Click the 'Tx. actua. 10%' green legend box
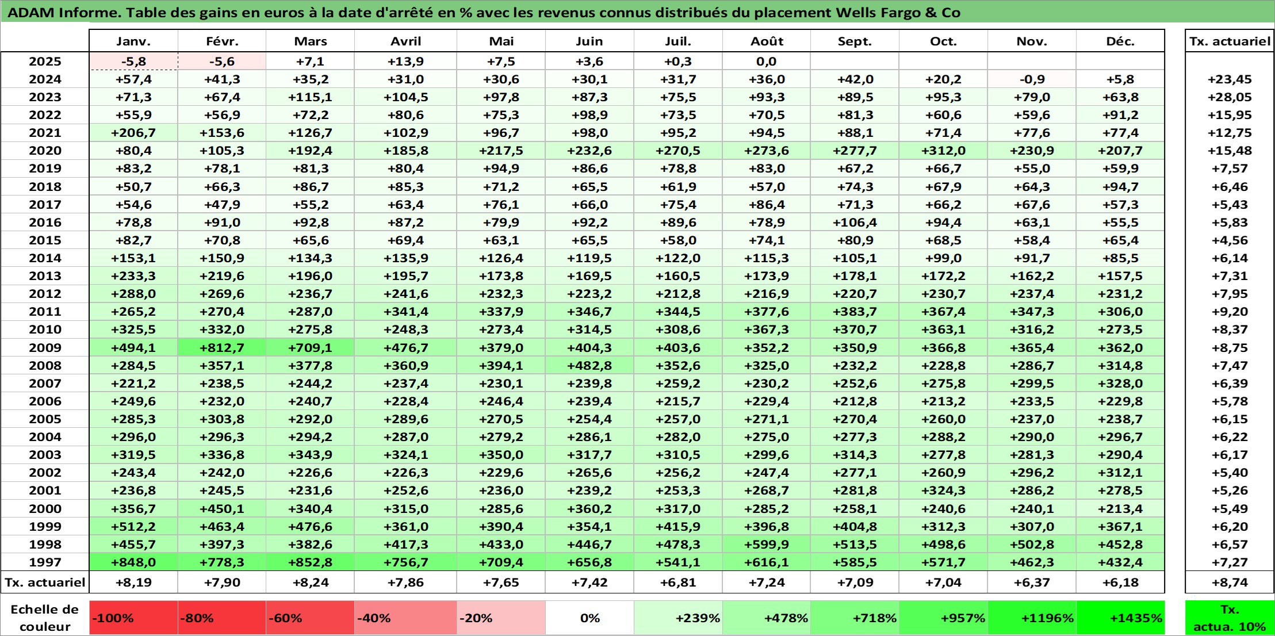This screenshot has width=1275, height=636. coord(1230,618)
